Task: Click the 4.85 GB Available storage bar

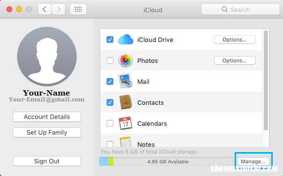Action: click(x=166, y=161)
